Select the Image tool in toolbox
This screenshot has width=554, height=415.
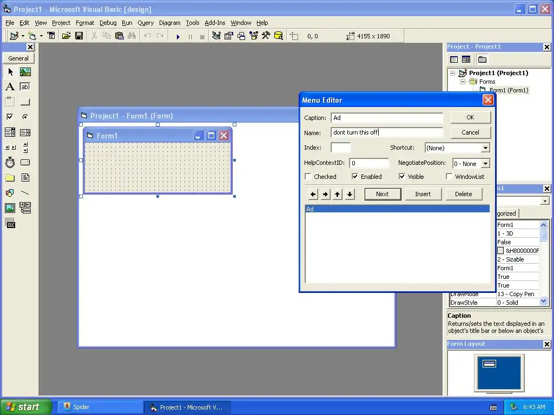[10, 208]
